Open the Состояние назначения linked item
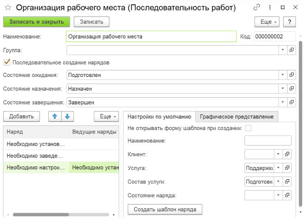The height and width of the screenshot is (221, 303). (292, 88)
